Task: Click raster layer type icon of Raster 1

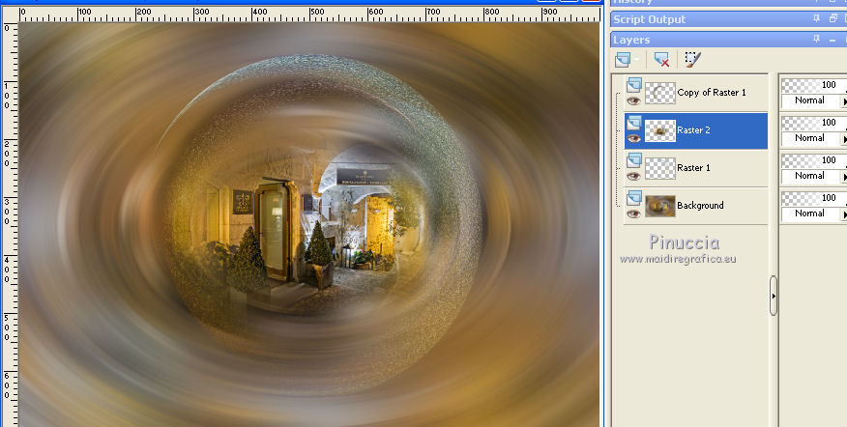Action: [x=634, y=161]
